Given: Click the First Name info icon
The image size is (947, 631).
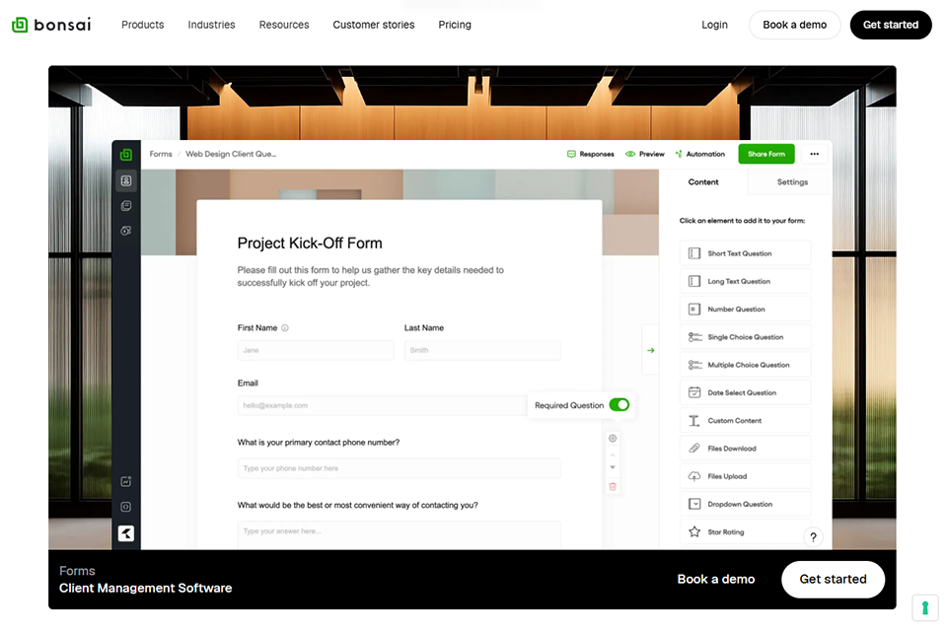Looking at the screenshot, I should tap(285, 328).
